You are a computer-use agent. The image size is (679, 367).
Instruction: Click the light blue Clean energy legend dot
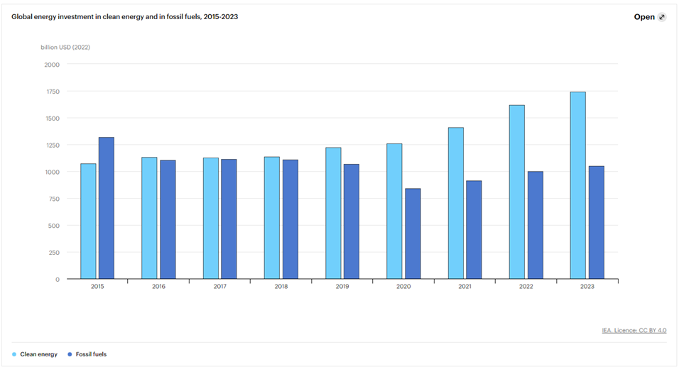pyautogui.click(x=14, y=354)
